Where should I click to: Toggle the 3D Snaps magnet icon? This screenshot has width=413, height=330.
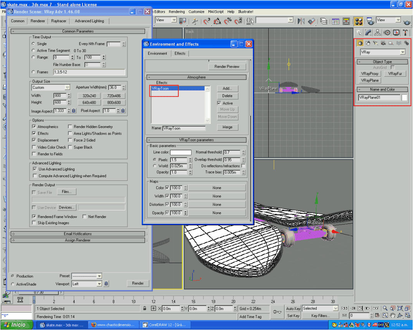click(x=207, y=21)
